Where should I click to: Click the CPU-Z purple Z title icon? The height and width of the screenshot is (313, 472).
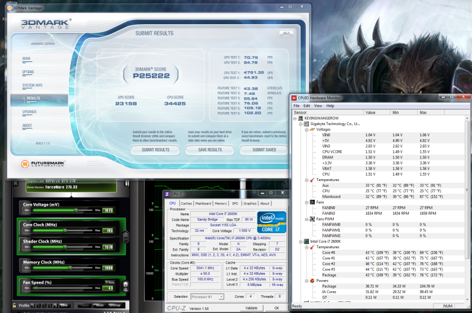(167, 194)
